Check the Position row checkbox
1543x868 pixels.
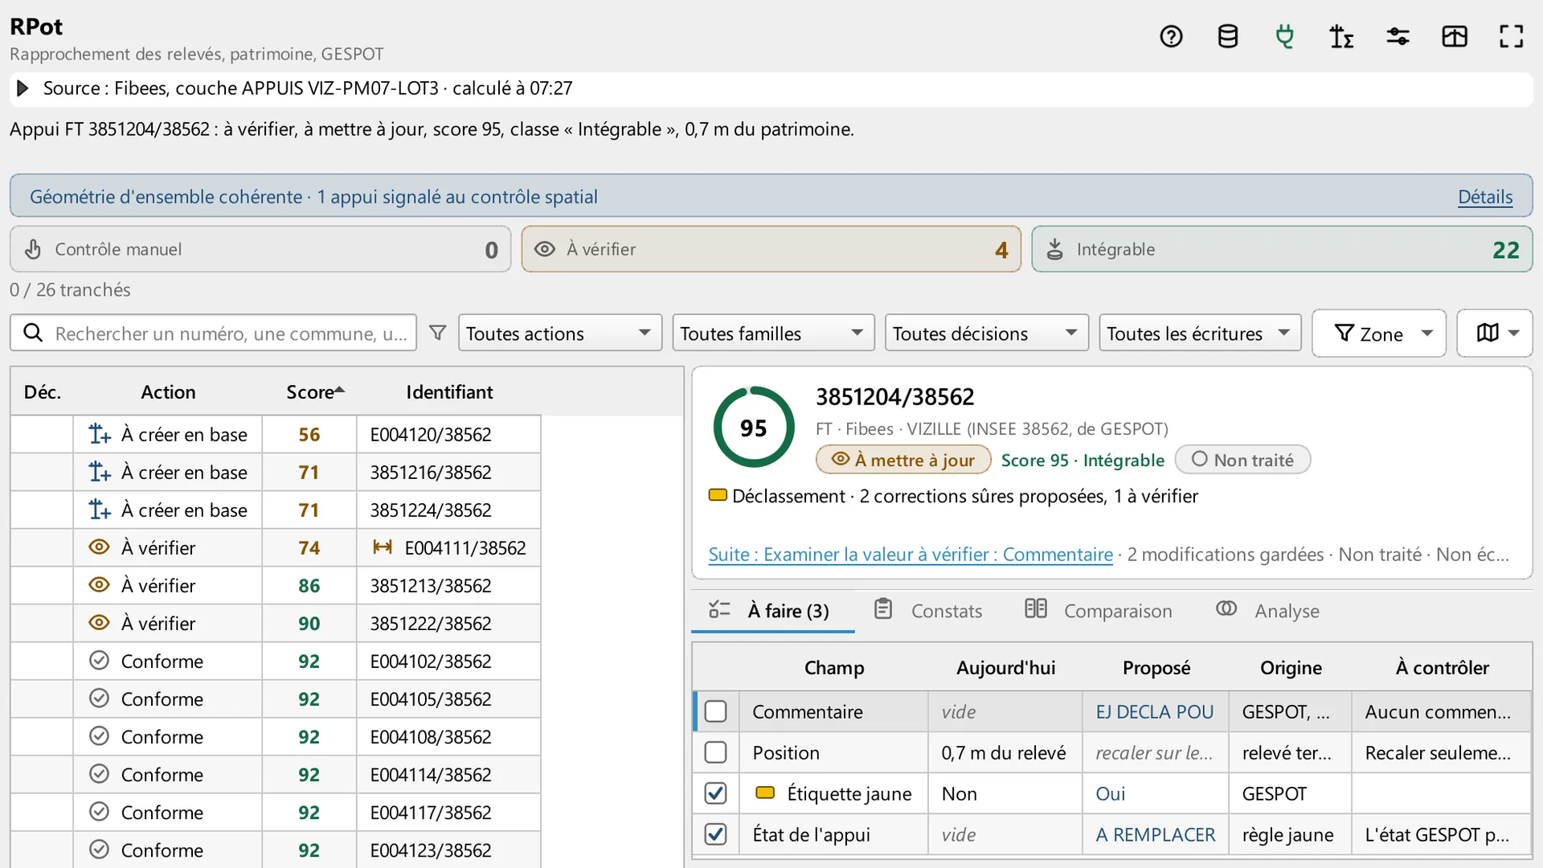pyautogui.click(x=715, y=752)
